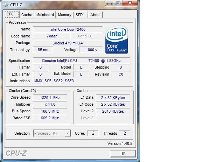Select the Code Name value Yonah
This screenshot has height=162, width=224.
click(52, 36)
